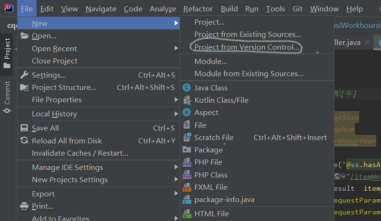Image resolution: width=381 pixels, height=221 pixels.
Task: Click the Scratch File icon
Action: click(187, 137)
